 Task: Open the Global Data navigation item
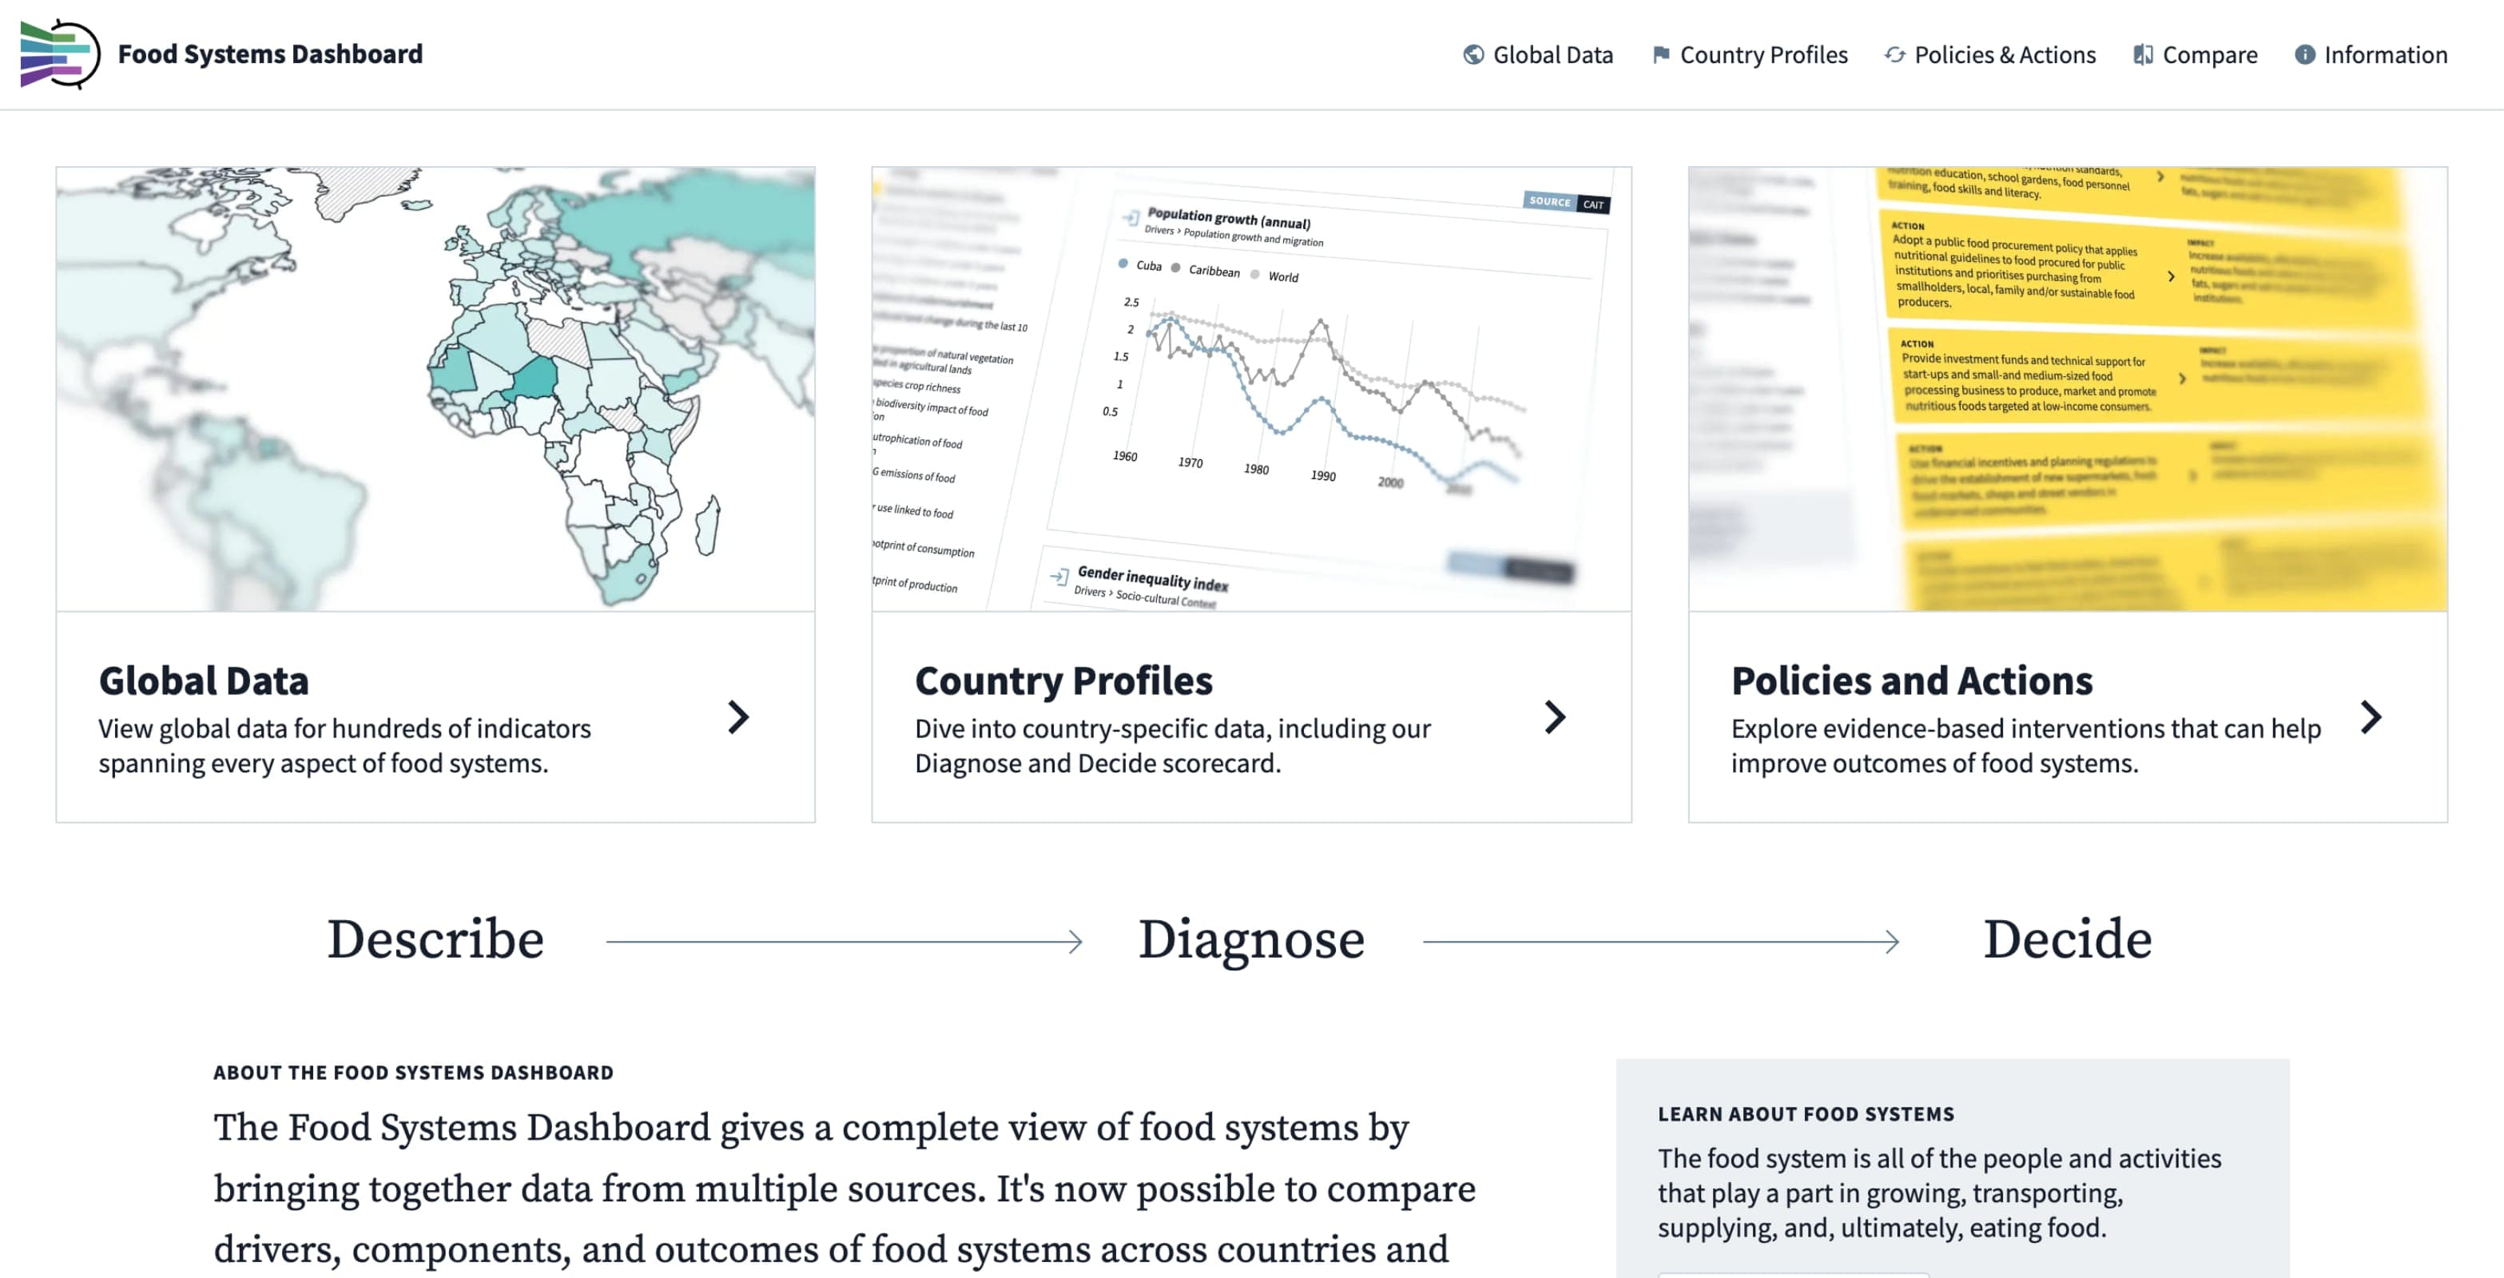coord(1552,54)
